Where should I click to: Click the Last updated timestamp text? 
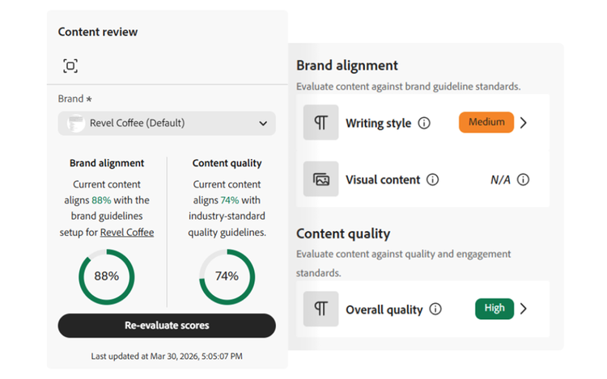tap(167, 356)
